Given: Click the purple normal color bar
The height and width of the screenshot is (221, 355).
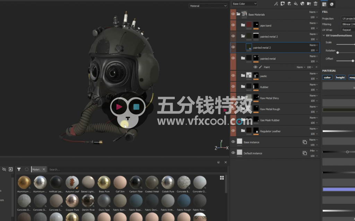Looking at the screenshot, I should [339, 189].
